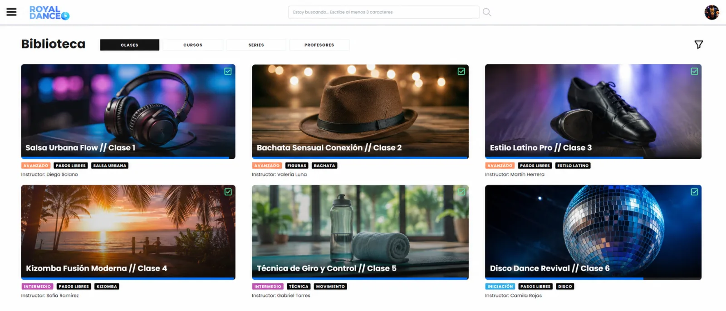Toggle checkmark on Estilo Latino Pro card
This screenshot has height=311, width=726.
(x=694, y=71)
